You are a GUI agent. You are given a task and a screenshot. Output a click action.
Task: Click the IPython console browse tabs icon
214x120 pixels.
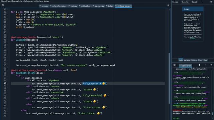[175, 65]
